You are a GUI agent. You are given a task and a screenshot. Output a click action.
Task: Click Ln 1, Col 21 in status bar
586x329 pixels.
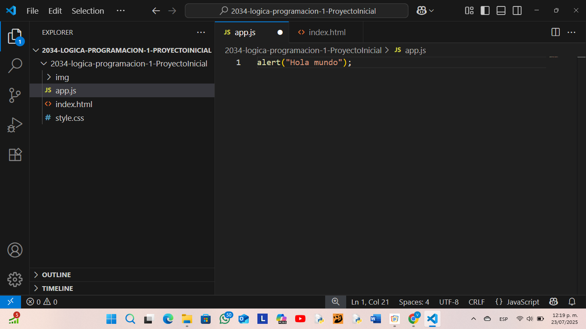tap(370, 302)
